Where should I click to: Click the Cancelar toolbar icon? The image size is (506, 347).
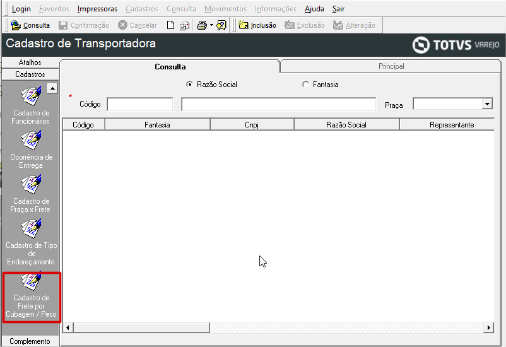point(122,25)
